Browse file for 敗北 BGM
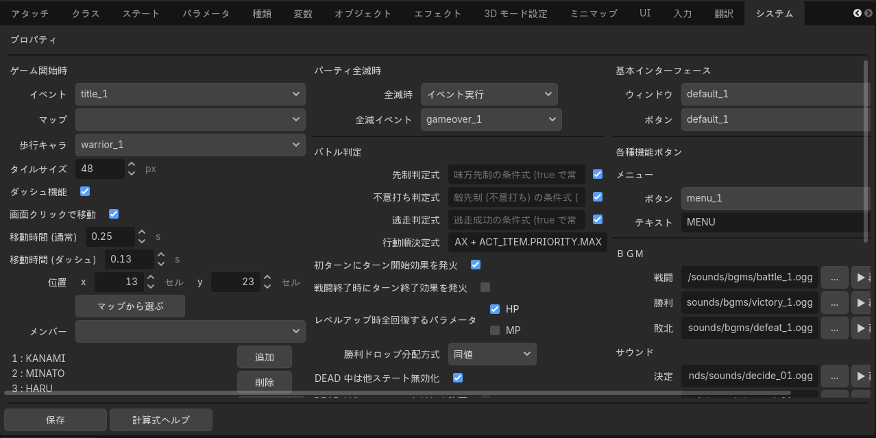 tap(834, 328)
